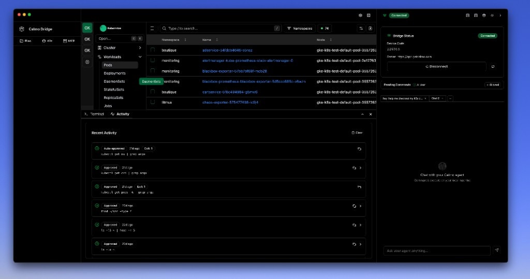Expand the 'kubectl get crd' activity entry
This screenshot has height=279, width=530.
(x=360, y=168)
